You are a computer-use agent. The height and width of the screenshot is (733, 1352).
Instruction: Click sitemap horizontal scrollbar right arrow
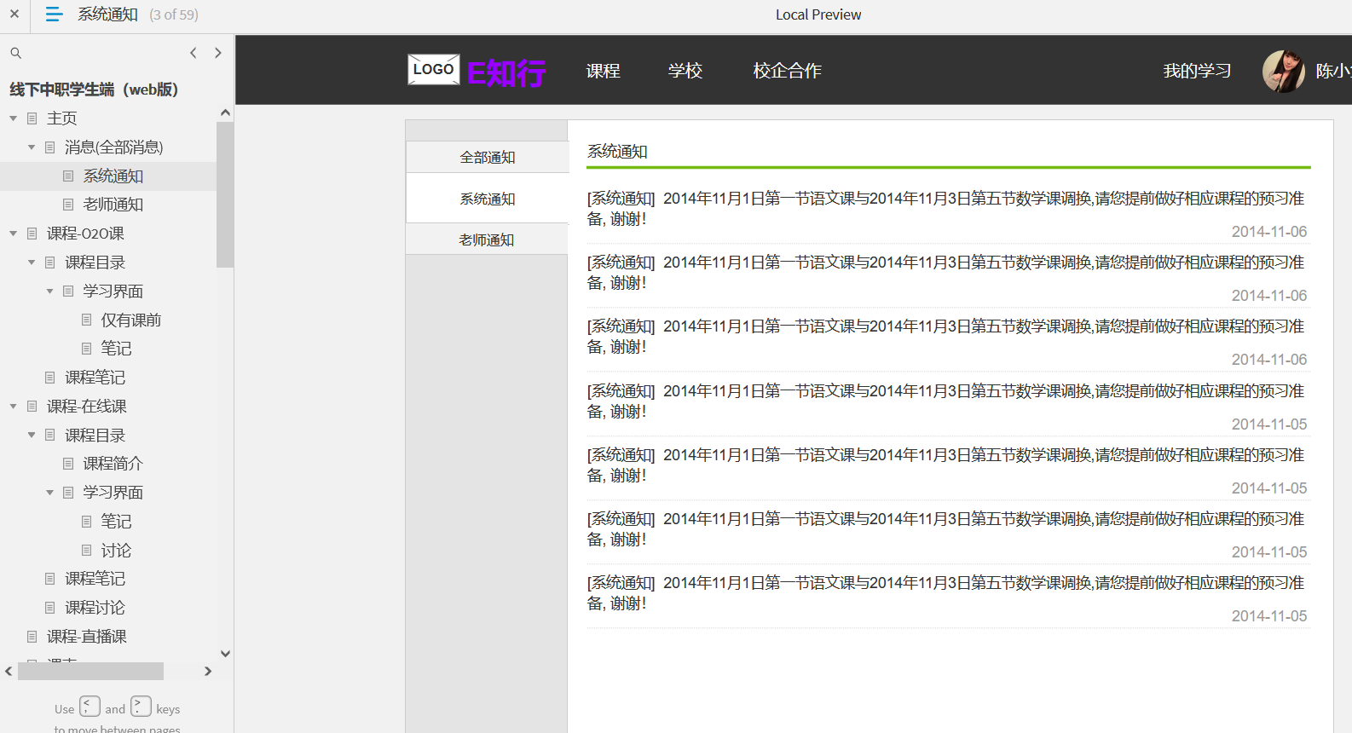[x=208, y=672]
